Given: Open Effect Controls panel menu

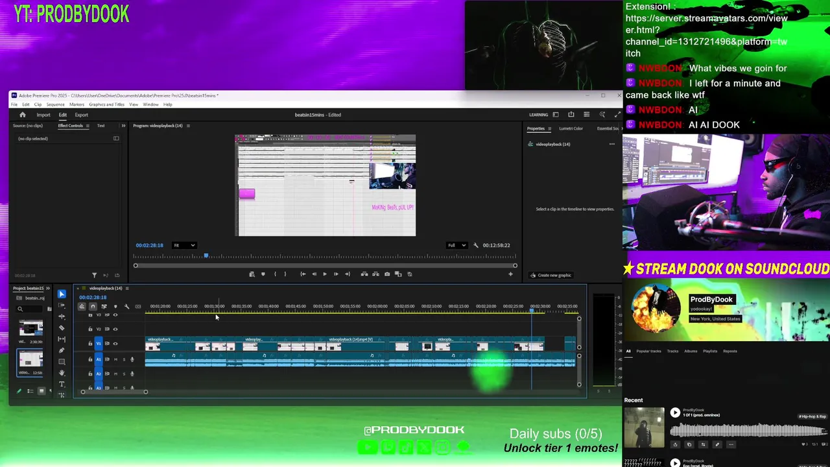Looking at the screenshot, I should point(88,126).
